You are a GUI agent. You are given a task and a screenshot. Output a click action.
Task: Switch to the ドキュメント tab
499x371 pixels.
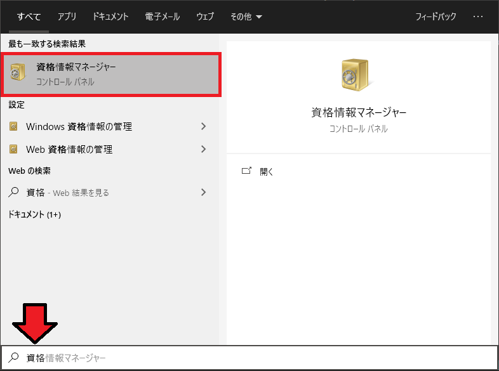[x=110, y=16]
